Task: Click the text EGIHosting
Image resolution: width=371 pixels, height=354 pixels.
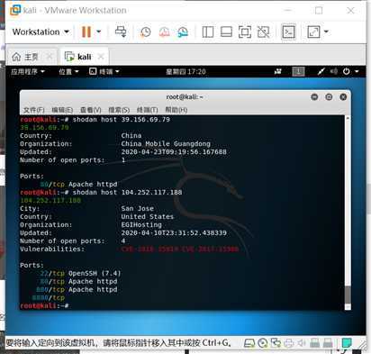Action: (141, 225)
